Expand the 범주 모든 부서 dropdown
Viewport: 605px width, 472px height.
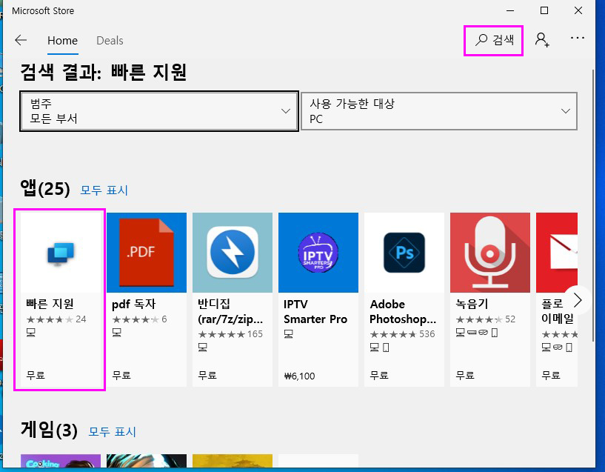tap(159, 111)
